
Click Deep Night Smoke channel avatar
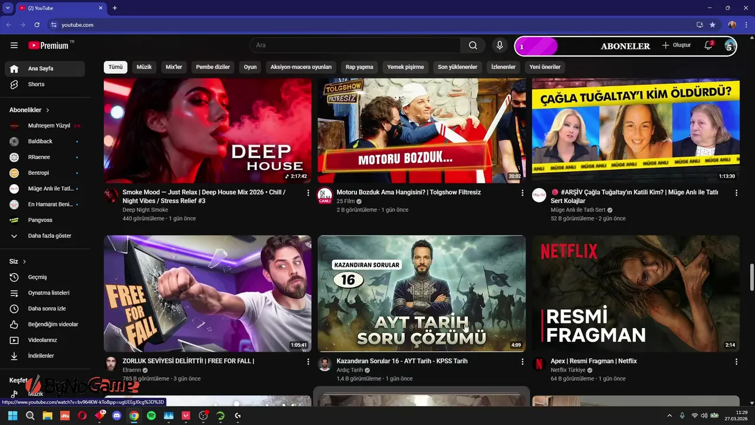coord(111,195)
